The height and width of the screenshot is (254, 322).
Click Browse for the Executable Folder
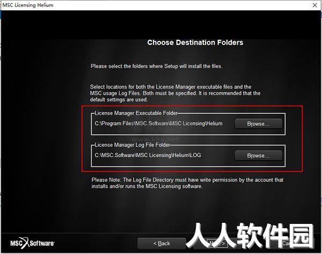[258, 124]
